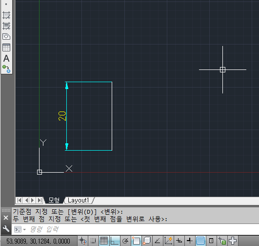Toggle Infer Constraints in status bar
Image resolution: width=259 pixels, height=246 pixels.
pos(82,241)
